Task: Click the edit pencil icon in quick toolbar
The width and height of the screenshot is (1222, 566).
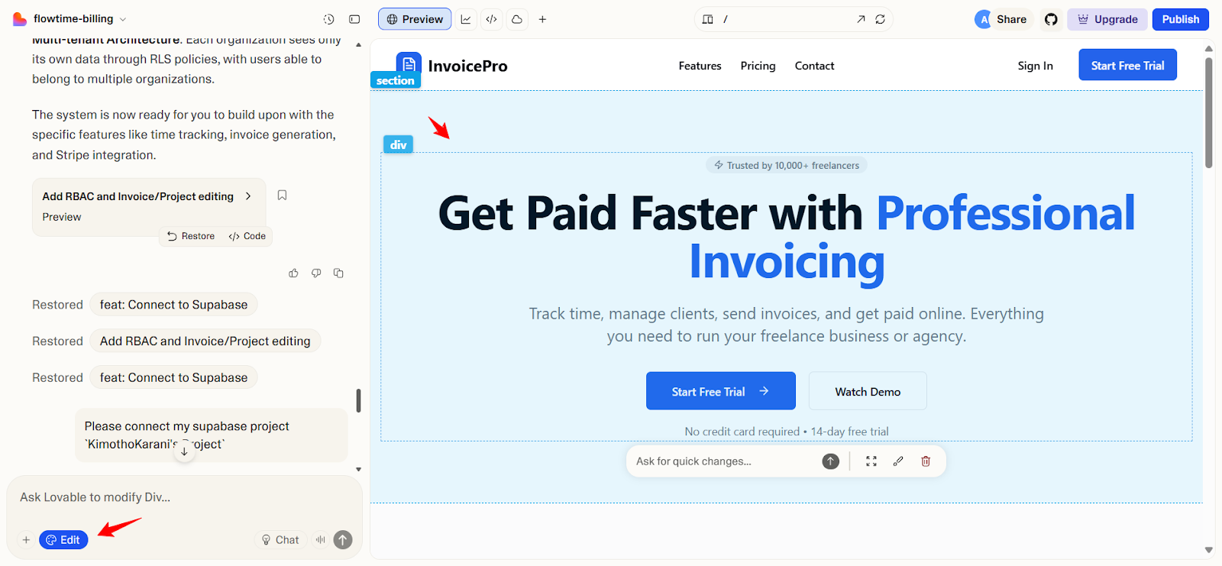Action: pos(898,461)
